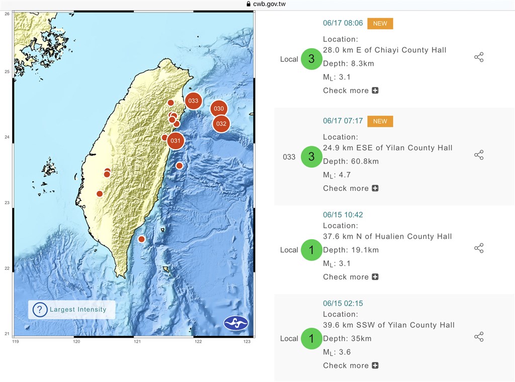Open earthquake marker 031 on the map

[x=176, y=141]
